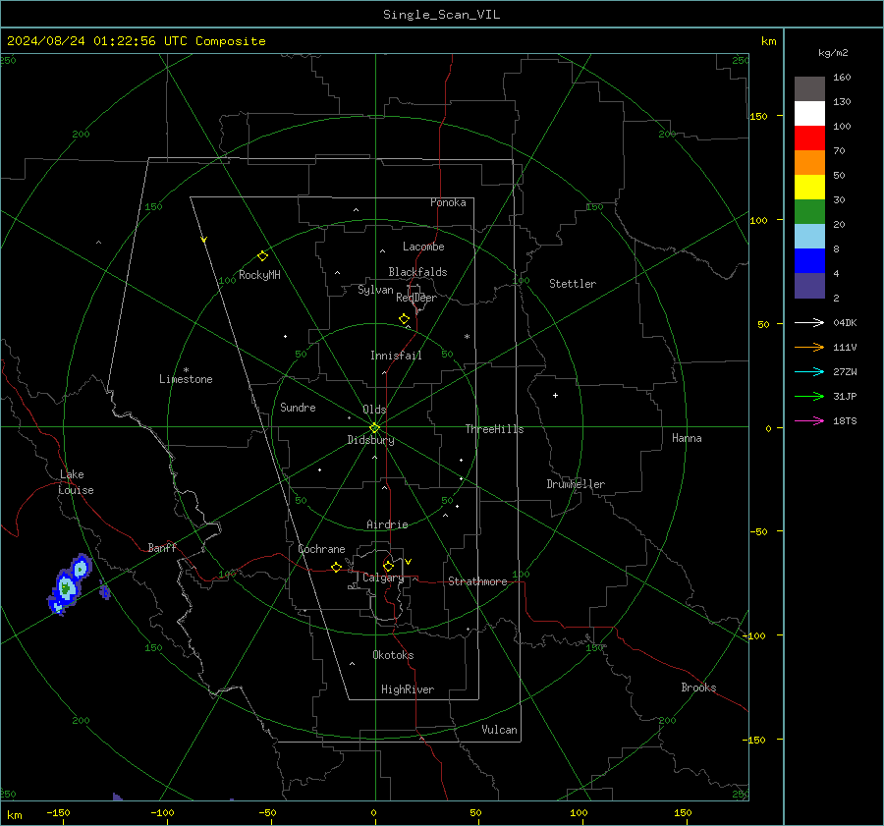Click the ThreeHills label

pos(494,429)
